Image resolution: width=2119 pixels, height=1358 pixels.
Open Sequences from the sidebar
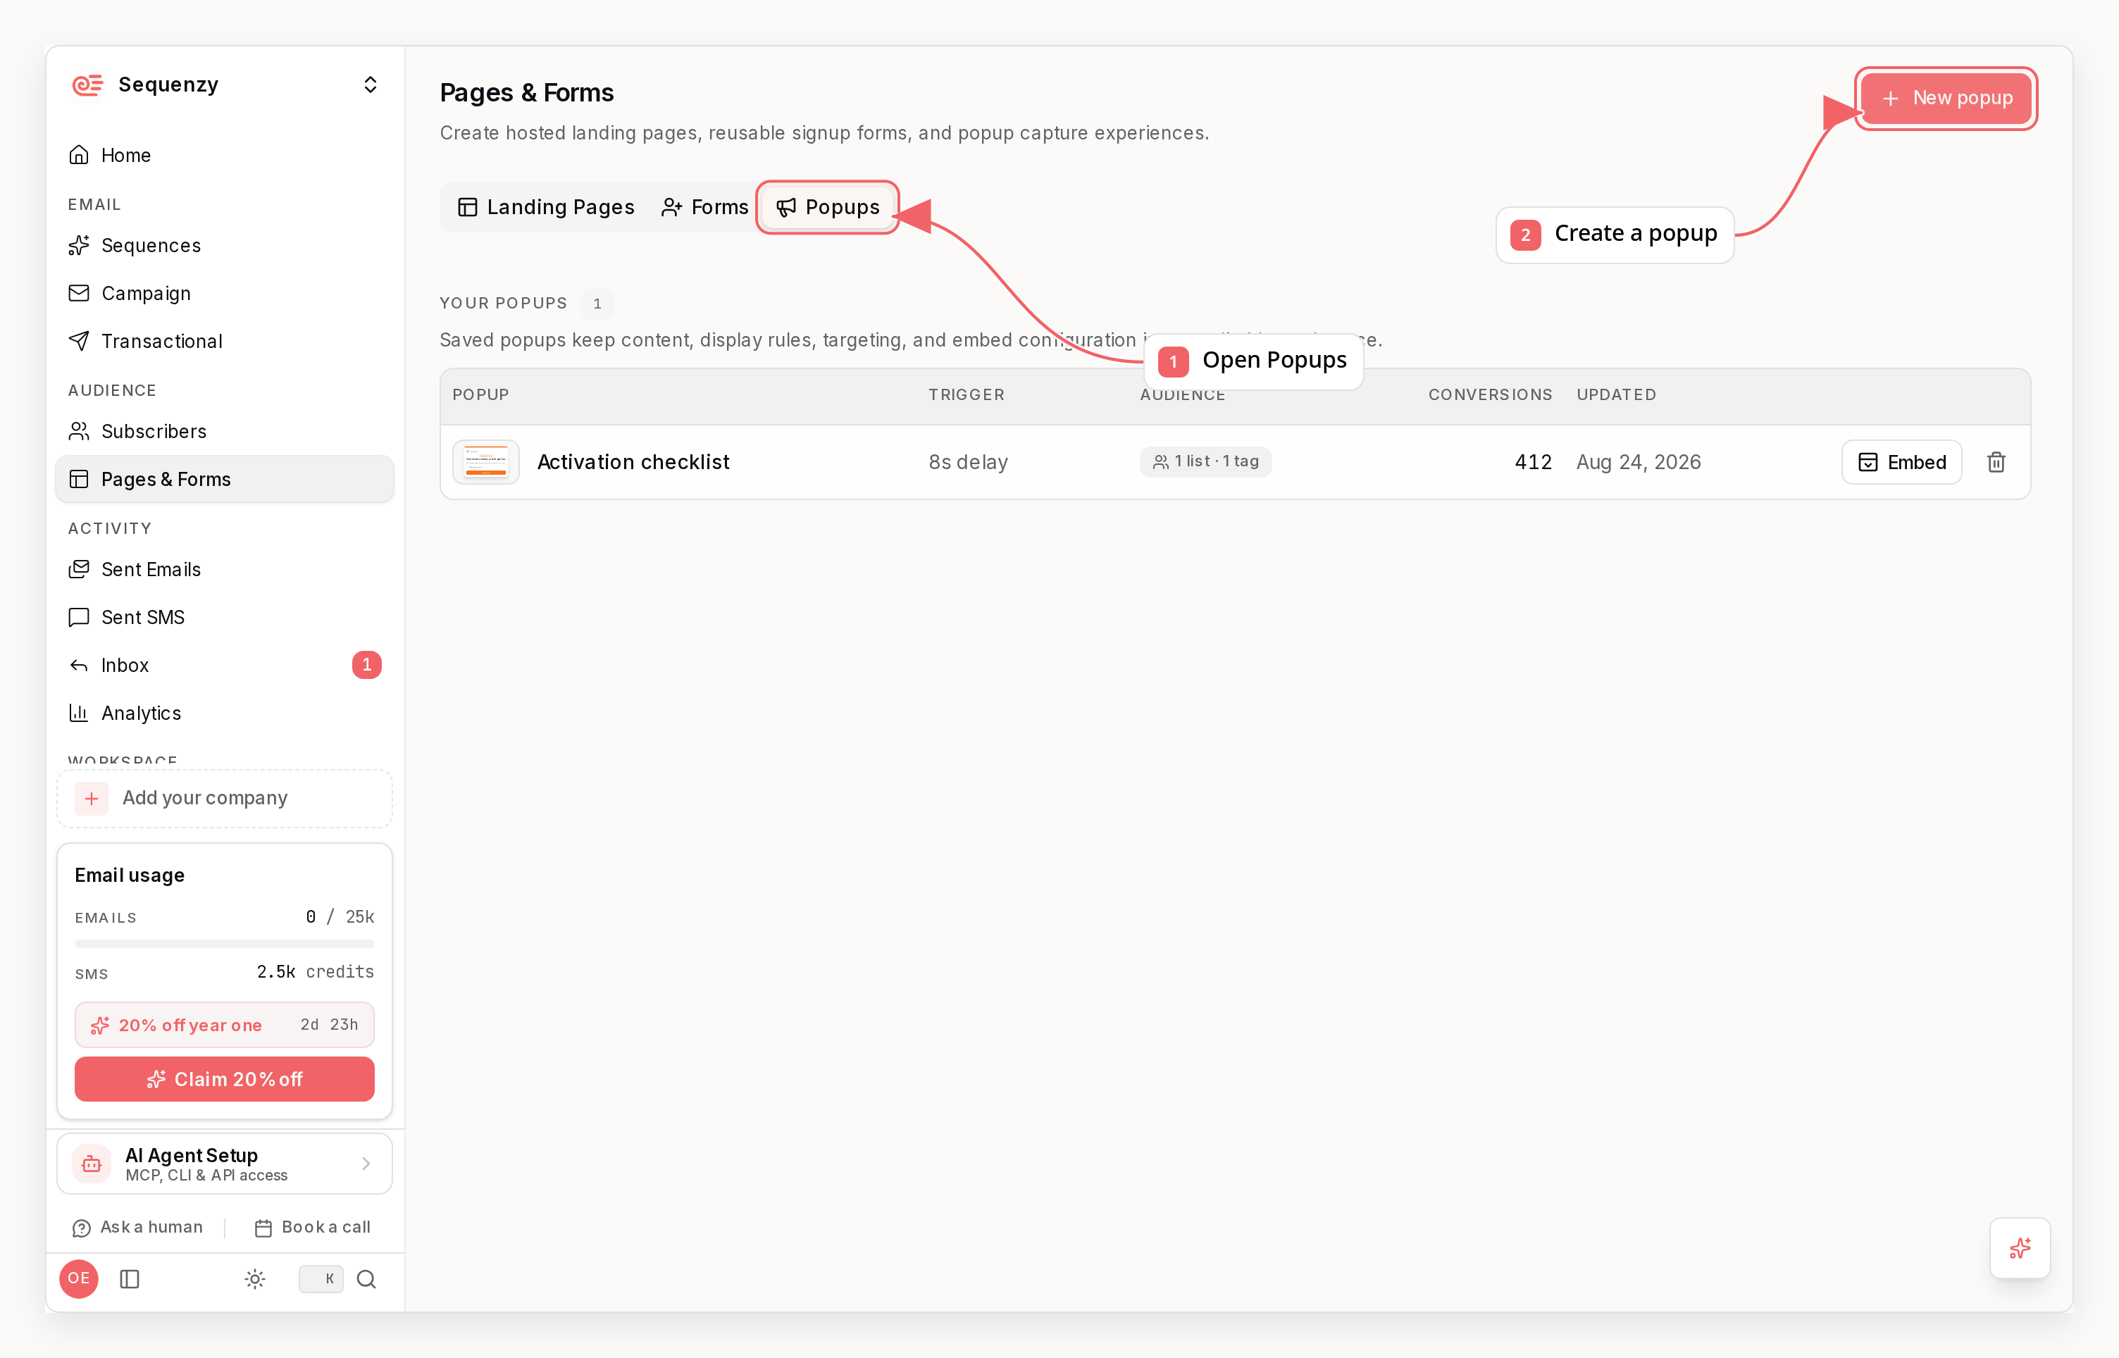pyautogui.click(x=225, y=245)
